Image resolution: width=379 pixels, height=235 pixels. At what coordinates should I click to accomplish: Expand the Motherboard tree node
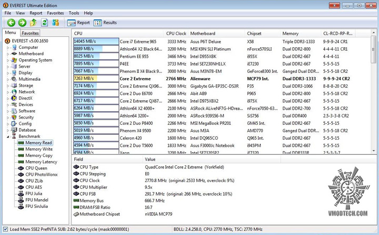coord(8,54)
